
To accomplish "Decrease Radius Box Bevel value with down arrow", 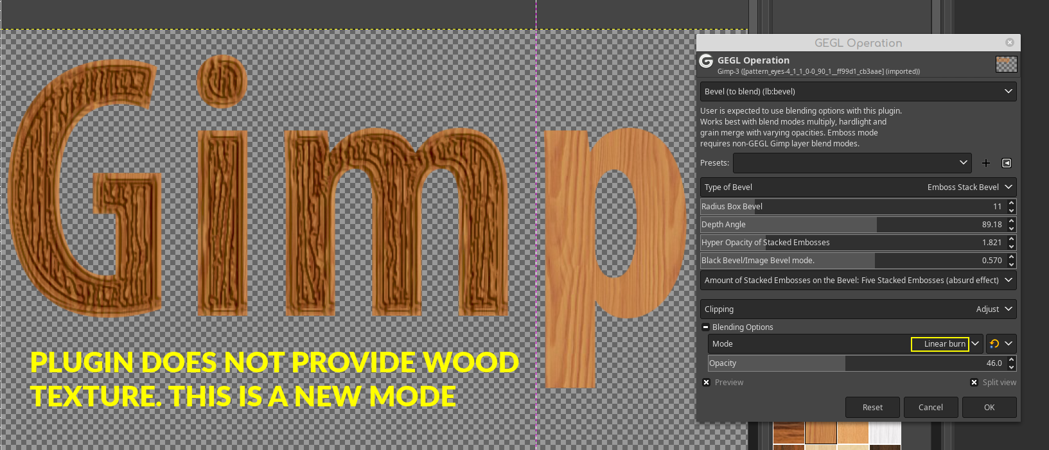I will point(1011,211).
